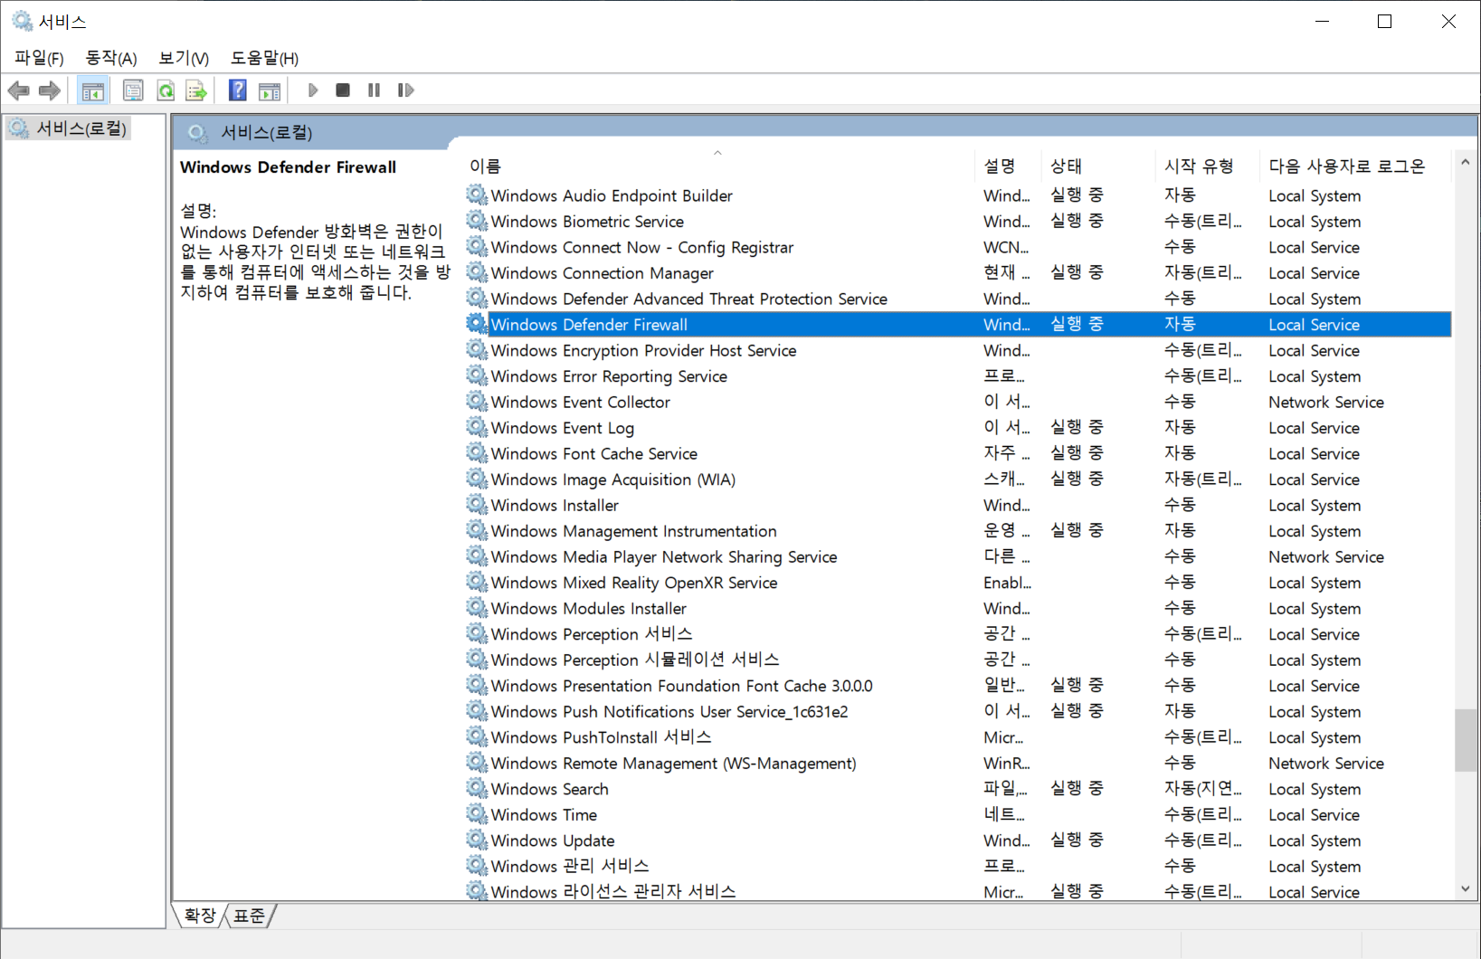Screen dimensions: 1481x959
Task: Select Windows Error Reporting Service
Action: [x=958, y=376]
